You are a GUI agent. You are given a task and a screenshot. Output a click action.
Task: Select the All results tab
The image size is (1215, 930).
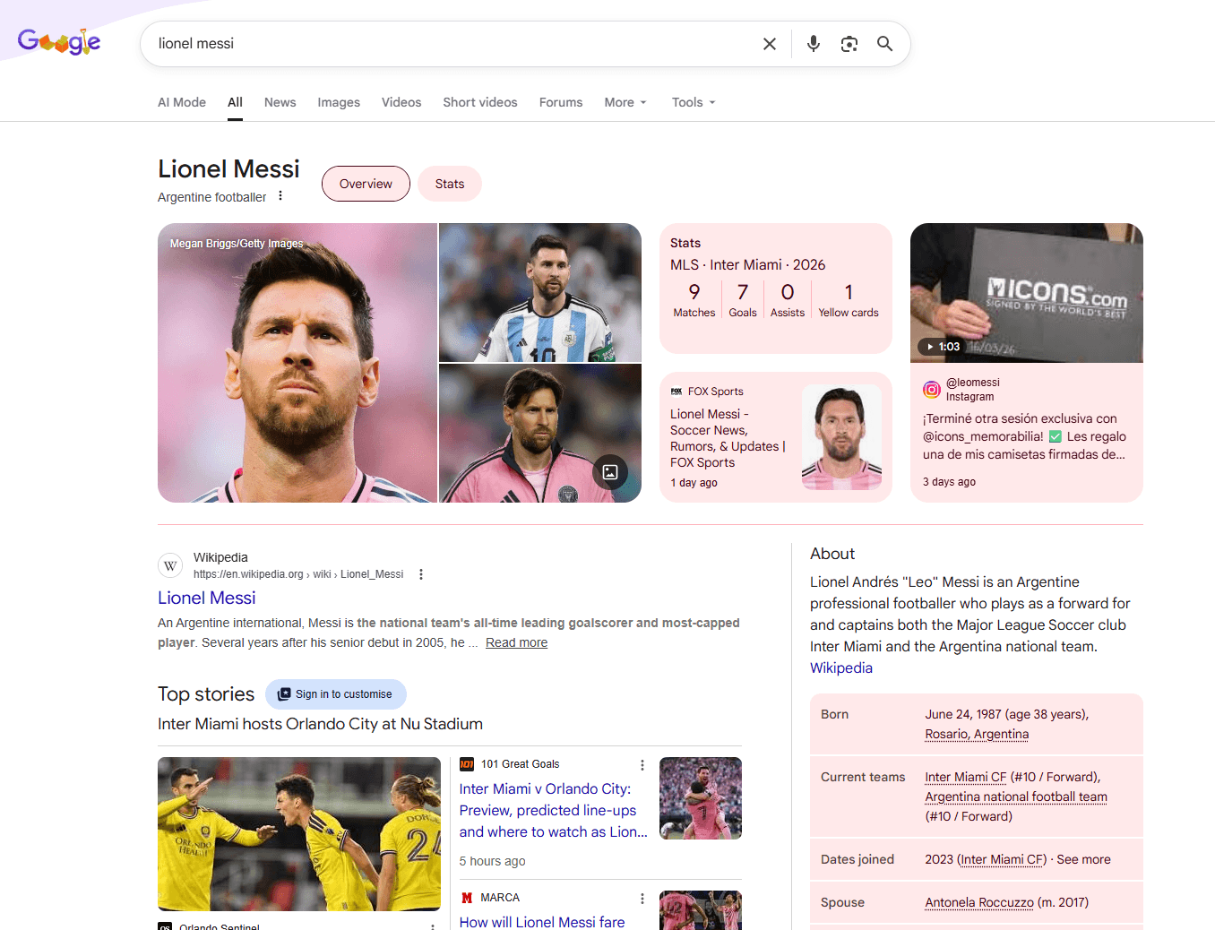point(235,102)
